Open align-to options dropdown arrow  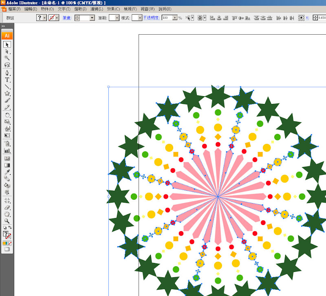point(205,18)
